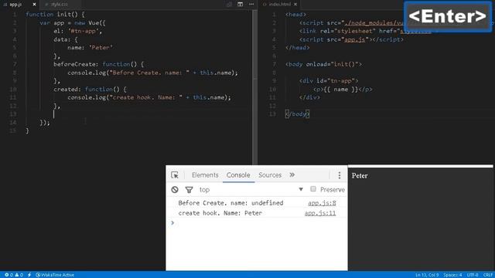Viewport: 495px width, 278px height.
Task: Click the body onload="init()" line
Action: point(323,64)
